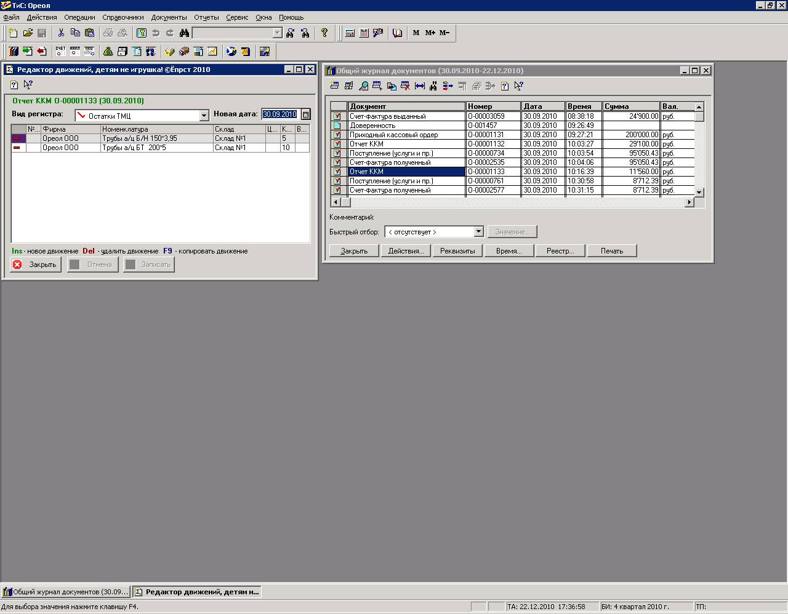
Task: Click the M+ memory button
Action: [430, 33]
